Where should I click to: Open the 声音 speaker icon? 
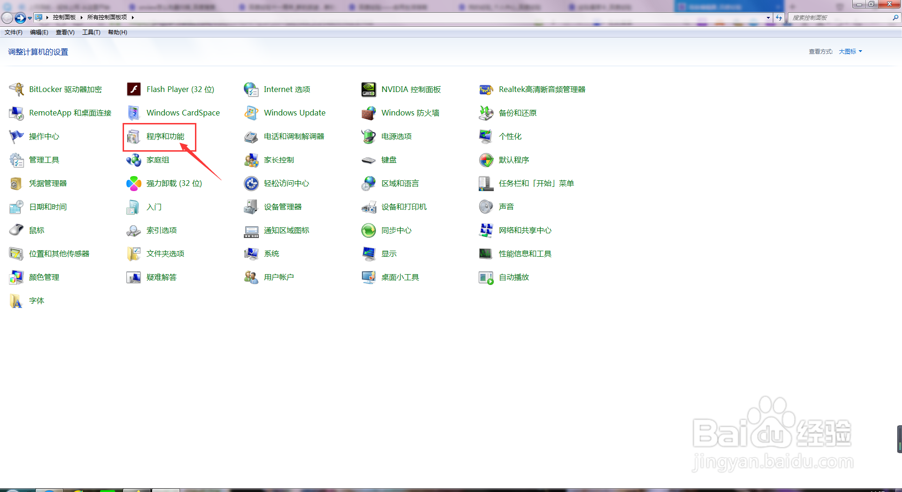coord(486,207)
